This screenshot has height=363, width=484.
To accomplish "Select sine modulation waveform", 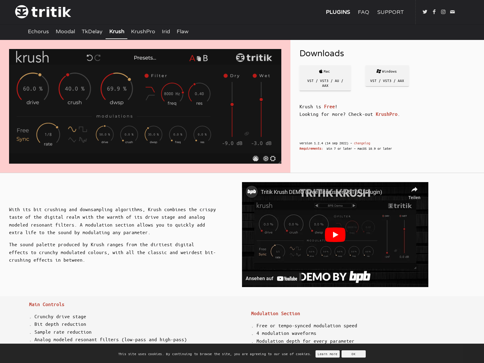I will (72, 129).
